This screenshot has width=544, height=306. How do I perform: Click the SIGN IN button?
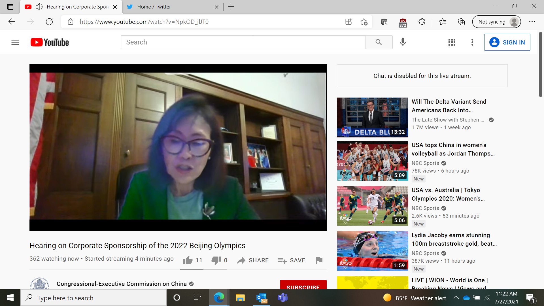point(507,42)
